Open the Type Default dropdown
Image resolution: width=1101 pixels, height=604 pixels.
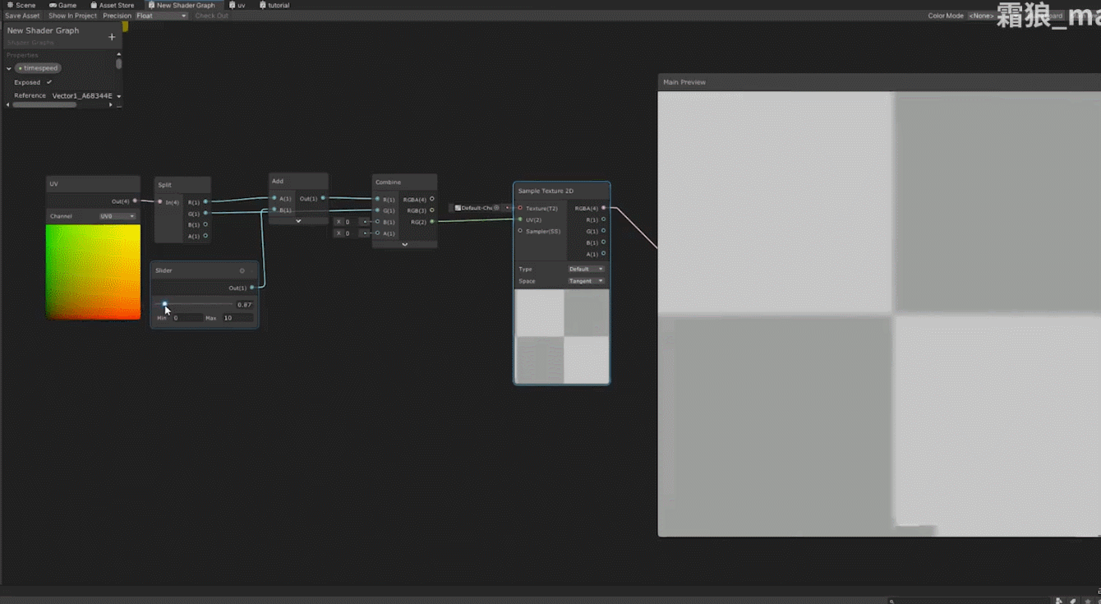tap(586, 269)
